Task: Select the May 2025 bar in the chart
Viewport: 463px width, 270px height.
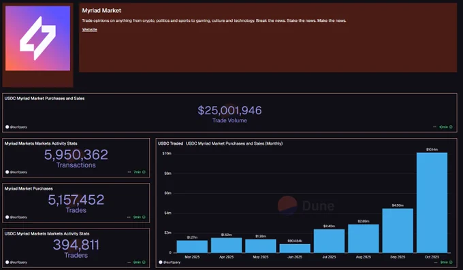Action: click(261, 246)
